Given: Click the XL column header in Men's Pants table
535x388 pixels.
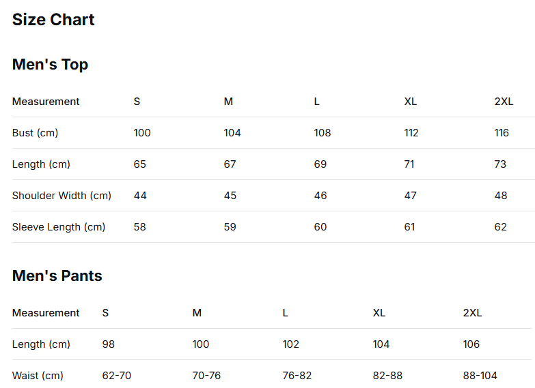Looking at the screenshot, I should 379,313.
